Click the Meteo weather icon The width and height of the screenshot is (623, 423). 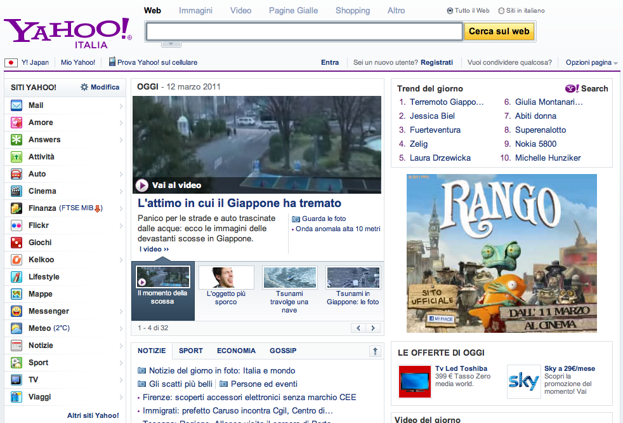(x=16, y=328)
